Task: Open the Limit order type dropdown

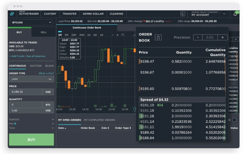Action: coord(32,79)
